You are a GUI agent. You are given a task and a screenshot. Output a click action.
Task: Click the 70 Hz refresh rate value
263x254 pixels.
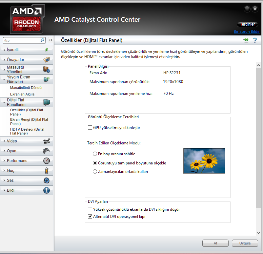pos(169,93)
